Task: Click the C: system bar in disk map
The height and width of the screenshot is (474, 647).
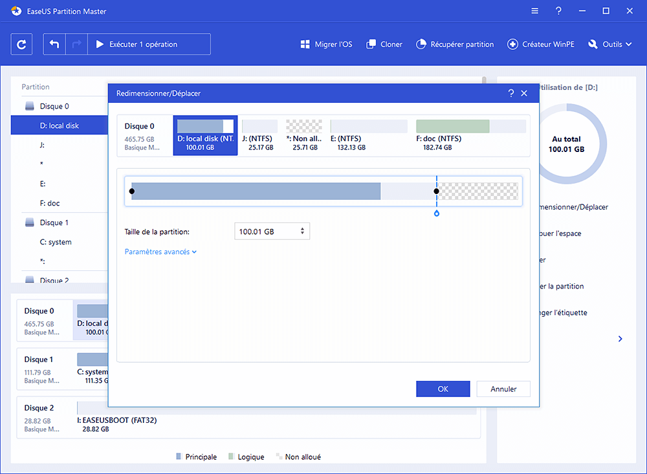Action: (x=93, y=359)
